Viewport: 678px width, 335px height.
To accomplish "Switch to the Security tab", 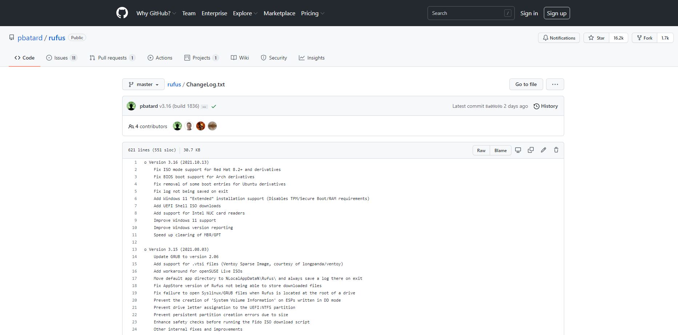I will 274,58.
